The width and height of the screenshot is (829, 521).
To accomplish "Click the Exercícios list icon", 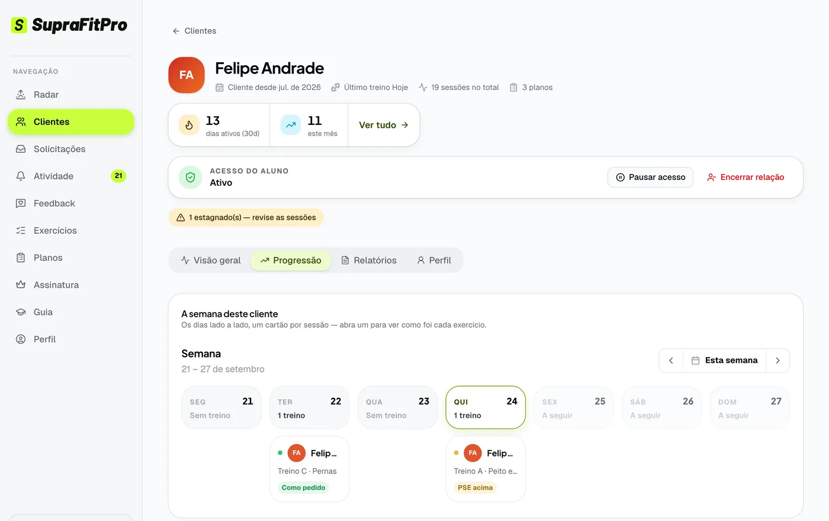I will (x=21, y=231).
